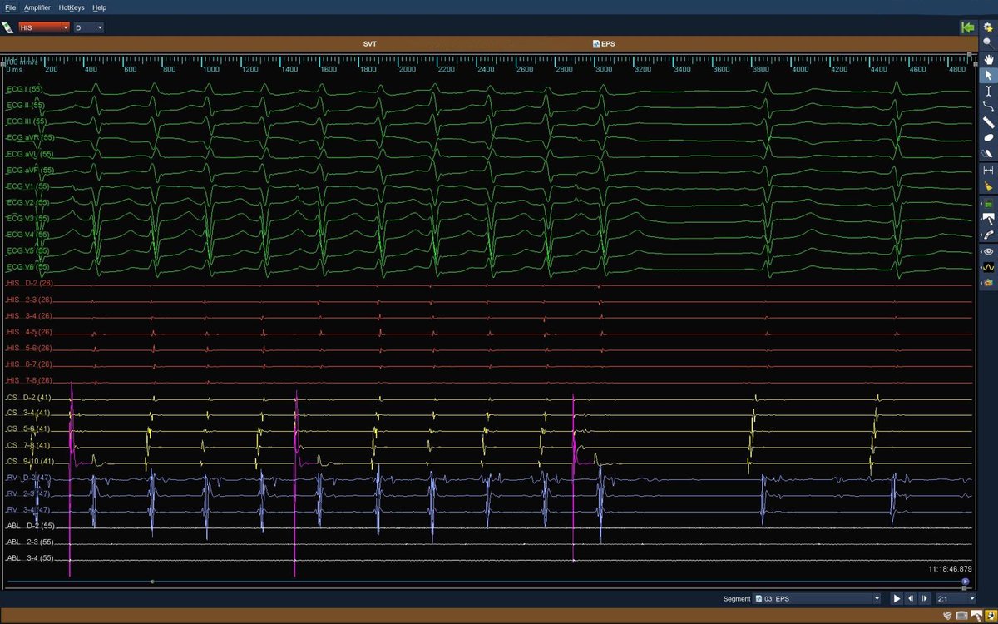Activate the arrow pointer tool

988,75
